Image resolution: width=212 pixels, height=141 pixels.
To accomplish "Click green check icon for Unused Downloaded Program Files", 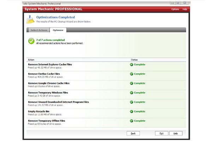I will (131, 102).
